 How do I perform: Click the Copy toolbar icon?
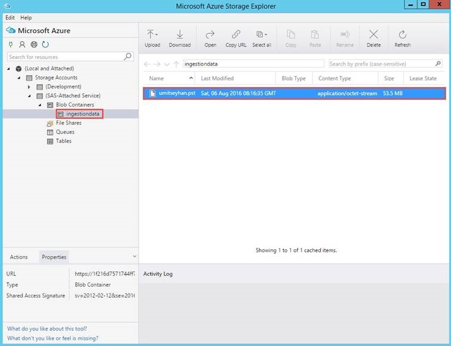coord(291,35)
